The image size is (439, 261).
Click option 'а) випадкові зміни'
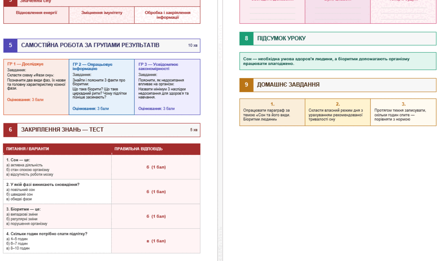[22, 214]
